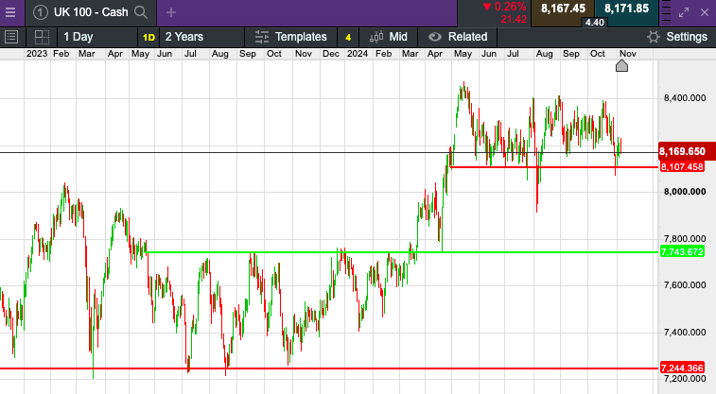Click the -0.26% daily change figure
This screenshot has width=716, height=394.
pyautogui.click(x=510, y=7)
